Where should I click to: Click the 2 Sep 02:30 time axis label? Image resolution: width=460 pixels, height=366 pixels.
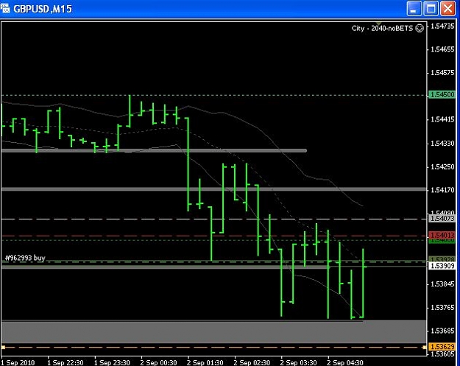tap(252, 362)
